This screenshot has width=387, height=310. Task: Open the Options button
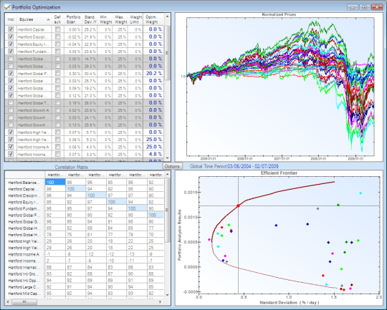[172, 166]
